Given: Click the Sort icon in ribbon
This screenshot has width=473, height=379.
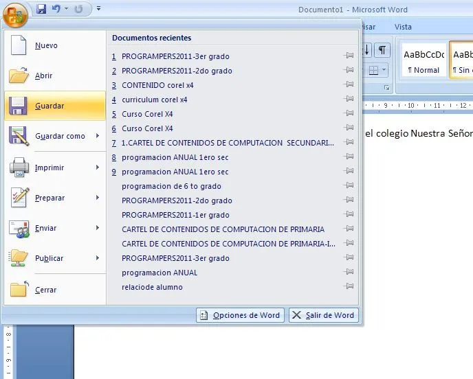Looking at the screenshot, I should pyautogui.click(x=366, y=50).
